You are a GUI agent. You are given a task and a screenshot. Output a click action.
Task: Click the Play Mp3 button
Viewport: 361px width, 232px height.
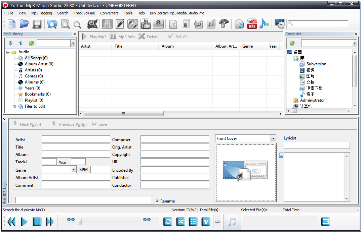[x=94, y=37]
